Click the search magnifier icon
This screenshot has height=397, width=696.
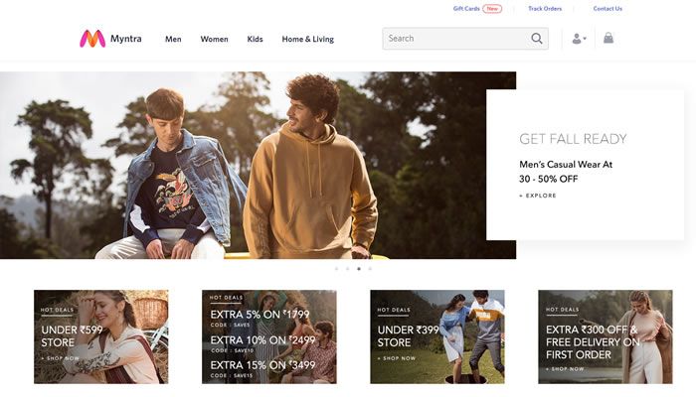(x=537, y=39)
